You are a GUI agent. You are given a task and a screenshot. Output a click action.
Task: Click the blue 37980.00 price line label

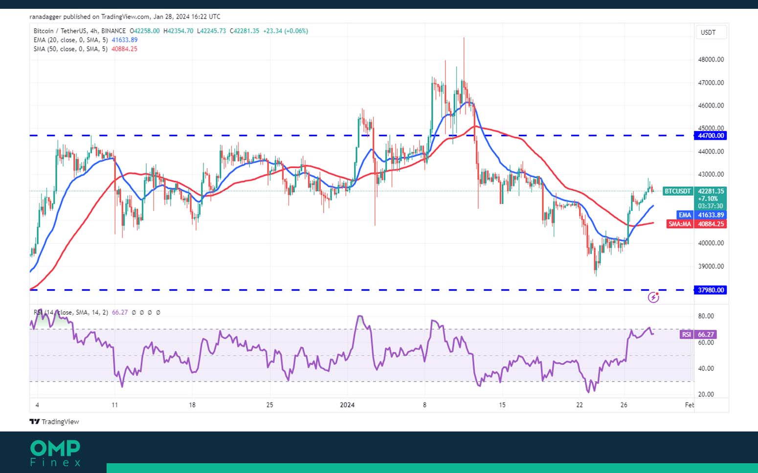[711, 290]
